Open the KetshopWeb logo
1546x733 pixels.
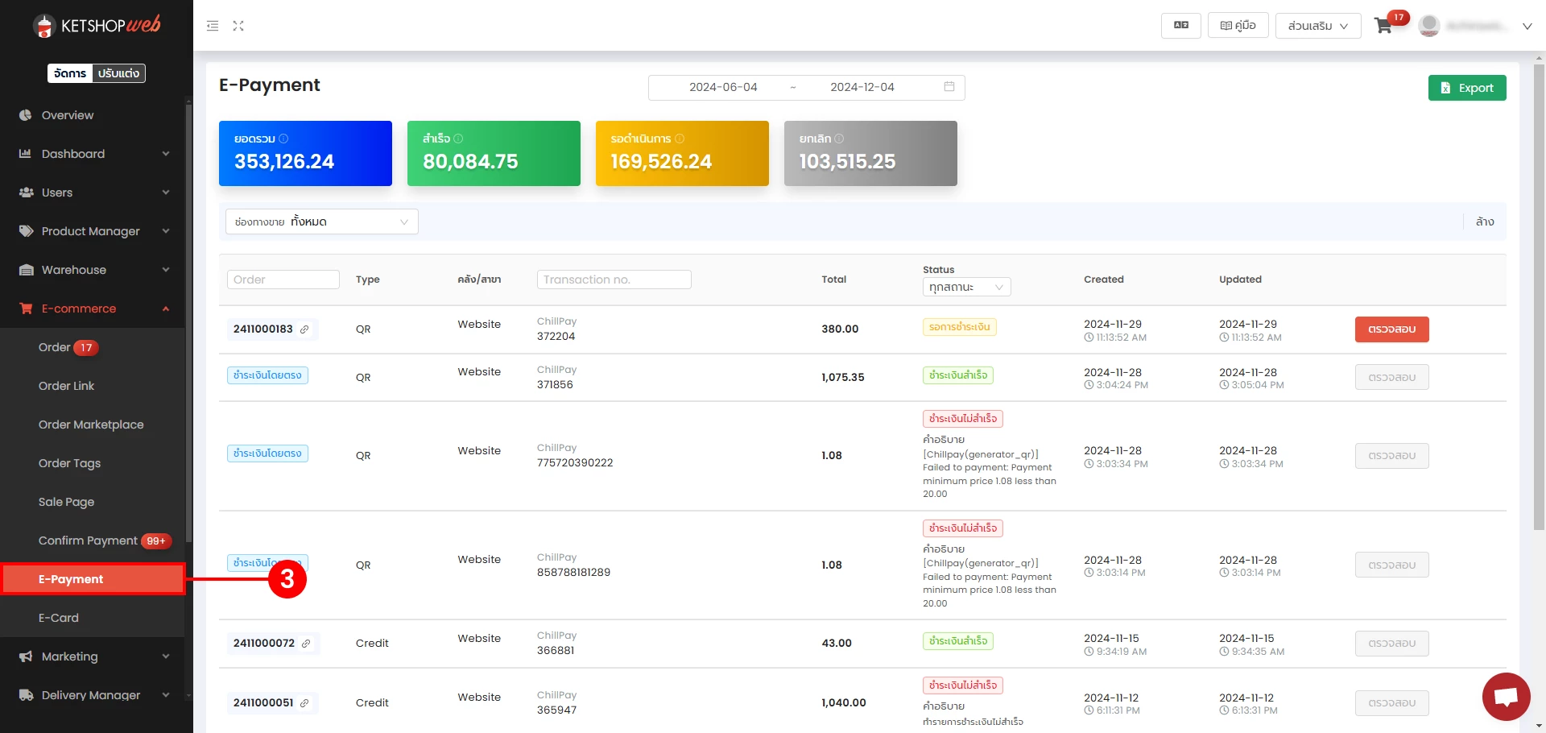(x=97, y=26)
